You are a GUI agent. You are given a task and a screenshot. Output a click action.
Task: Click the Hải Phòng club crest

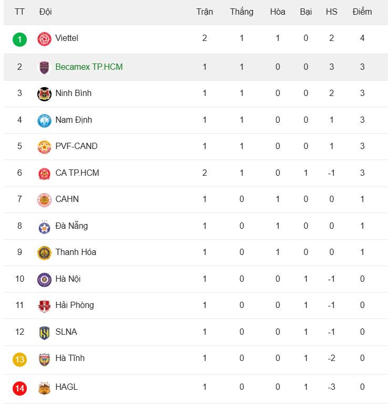pos(44,306)
